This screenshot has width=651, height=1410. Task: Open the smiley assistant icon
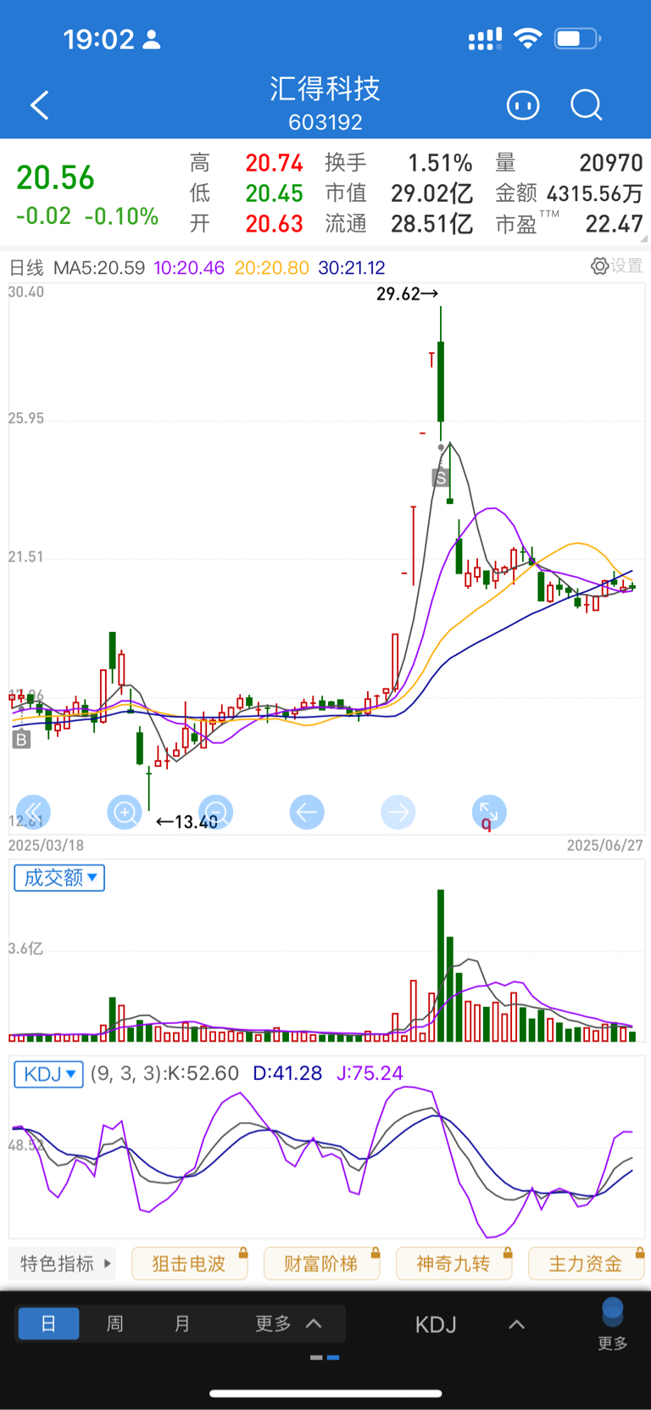[523, 105]
